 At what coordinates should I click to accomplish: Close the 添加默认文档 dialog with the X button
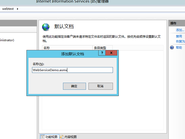111,53
